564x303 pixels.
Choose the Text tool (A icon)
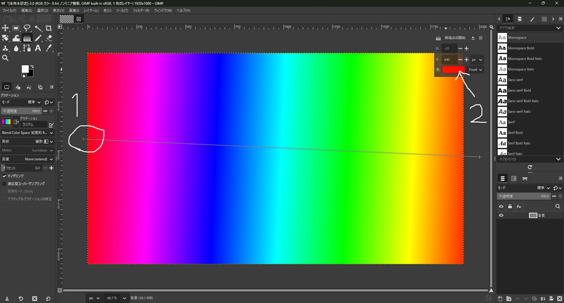click(x=38, y=48)
